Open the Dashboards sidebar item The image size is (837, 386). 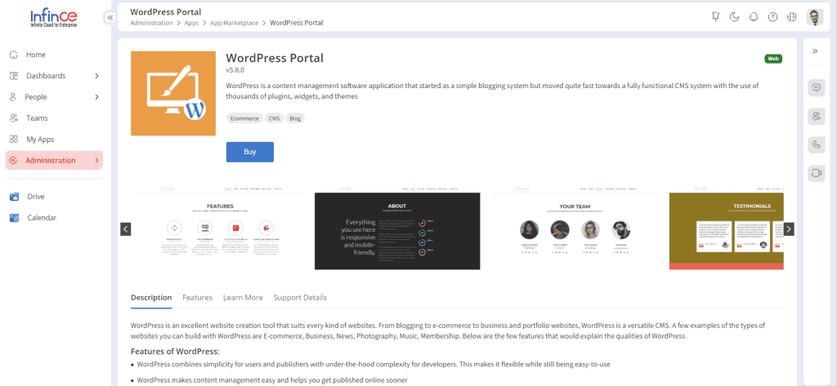pyautogui.click(x=46, y=76)
